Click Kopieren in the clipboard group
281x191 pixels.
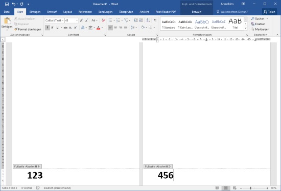click(21, 24)
